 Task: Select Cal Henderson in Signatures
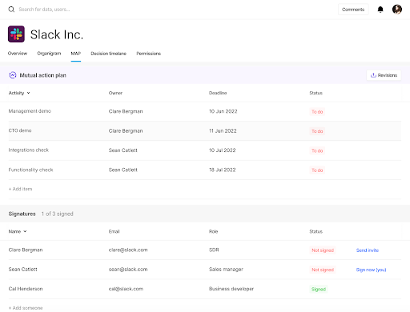tap(26, 289)
